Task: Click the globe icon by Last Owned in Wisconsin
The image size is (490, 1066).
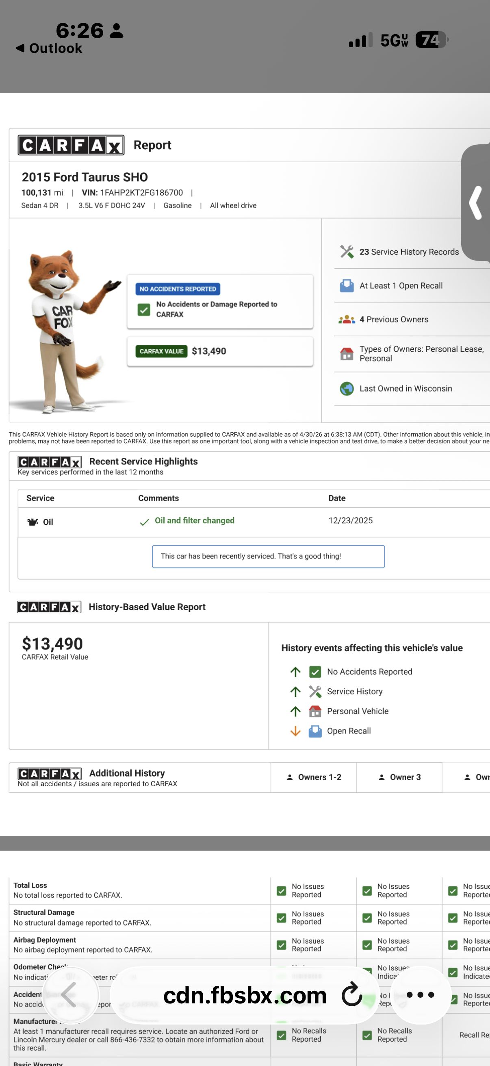Action: 347,389
